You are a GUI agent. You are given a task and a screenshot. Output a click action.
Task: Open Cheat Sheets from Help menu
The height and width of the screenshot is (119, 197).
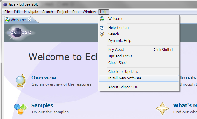pos(139,62)
